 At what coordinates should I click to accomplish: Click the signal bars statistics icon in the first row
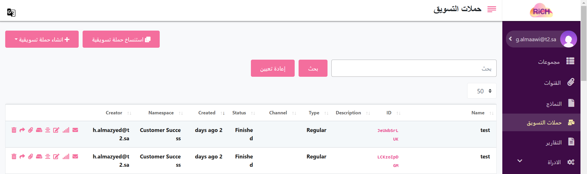point(66,130)
